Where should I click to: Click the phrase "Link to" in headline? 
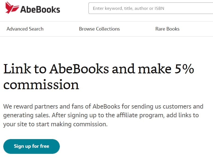(24, 69)
